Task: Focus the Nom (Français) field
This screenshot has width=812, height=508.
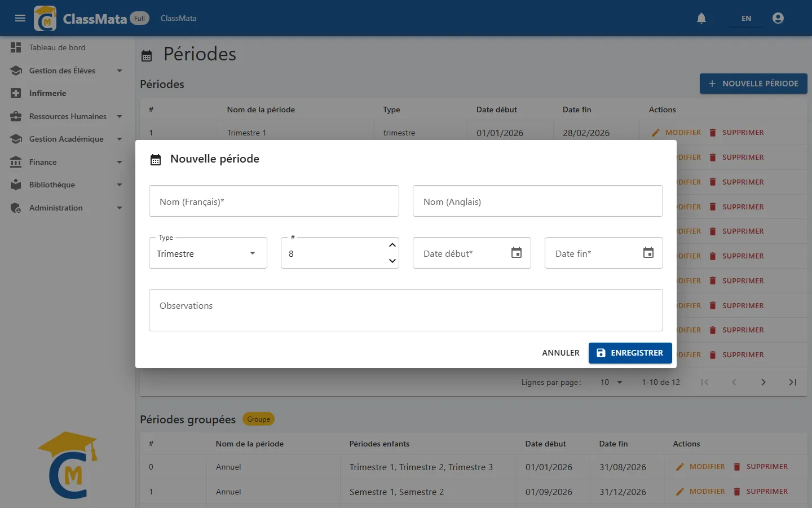Action: pos(274,201)
